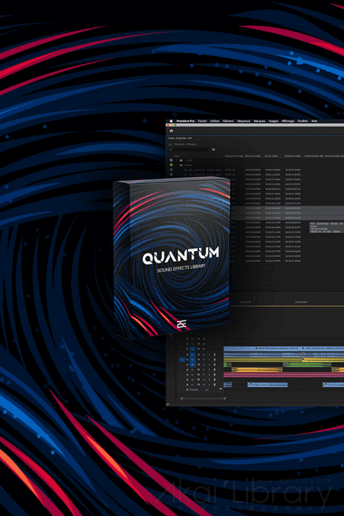Image resolution: width=344 pixels, height=516 pixels.
Task: Sort by Fin du média column
Action: 271,156
